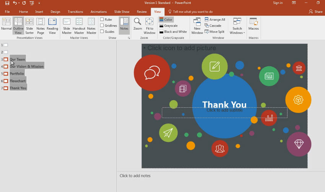Viewport: 325px width, 192px height.
Task: Select Color mode
Action: pyautogui.click(x=166, y=20)
